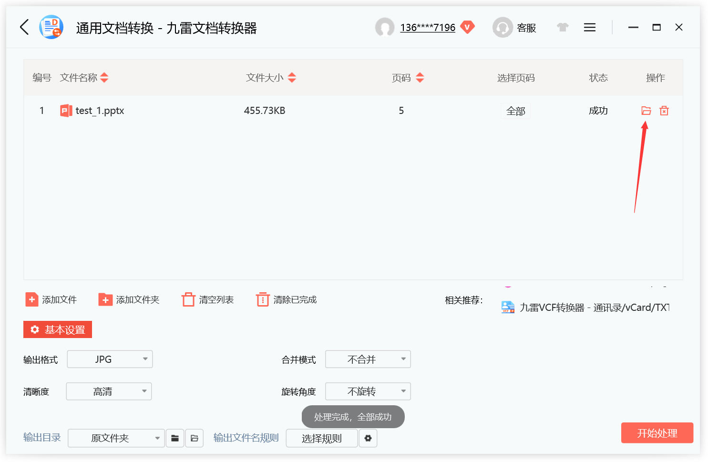Select the 基本设置 tab
This screenshot has width=708, height=462.
coord(58,329)
